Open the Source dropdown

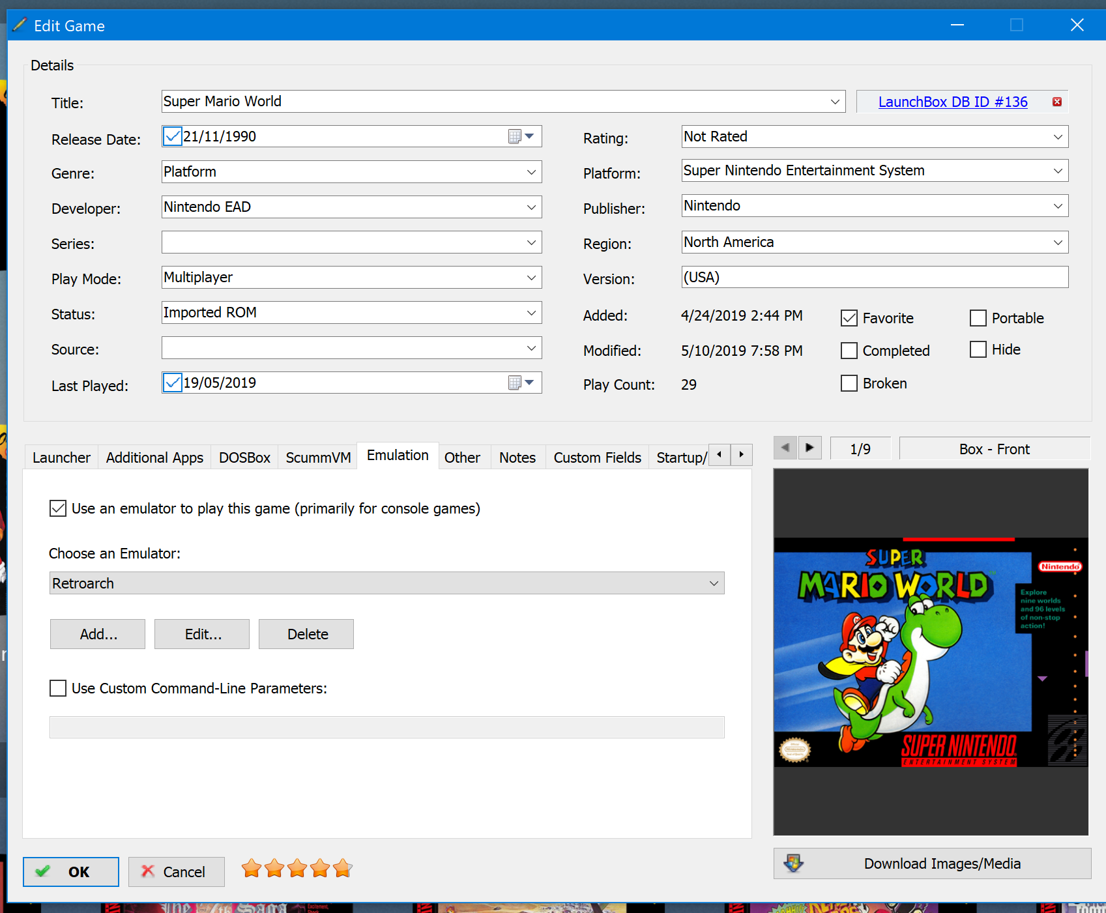click(x=531, y=348)
